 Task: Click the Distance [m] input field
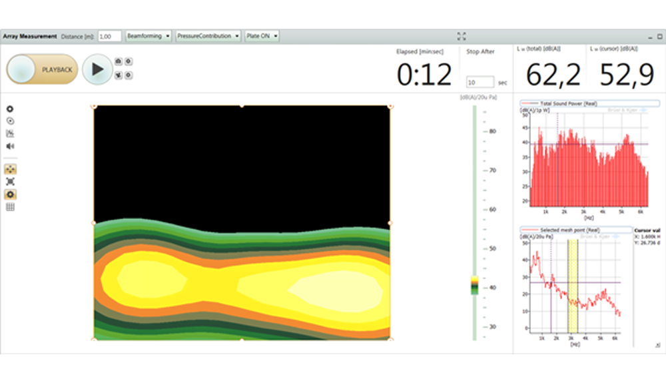tap(110, 36)
